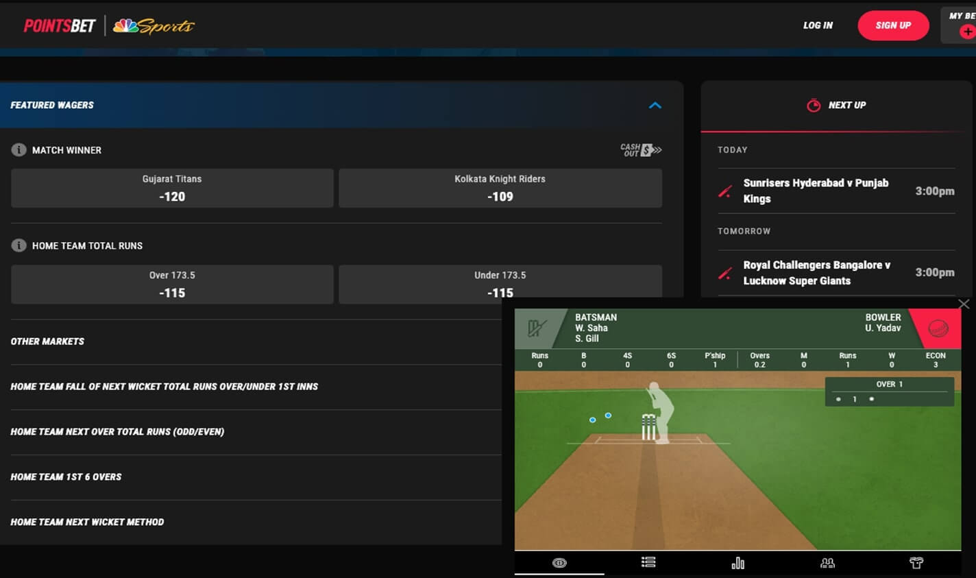Image resolution: width=976 pixels, height=578 pixels.
Task: Expand Home Team 1st 6 Overs market
Action: click(66, 477)
